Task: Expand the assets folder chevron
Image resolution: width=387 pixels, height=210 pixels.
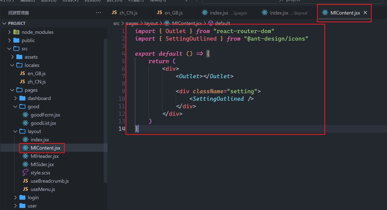Action: pos(13,57)
